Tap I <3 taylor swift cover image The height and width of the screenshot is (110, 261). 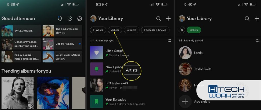click(97, 85)
